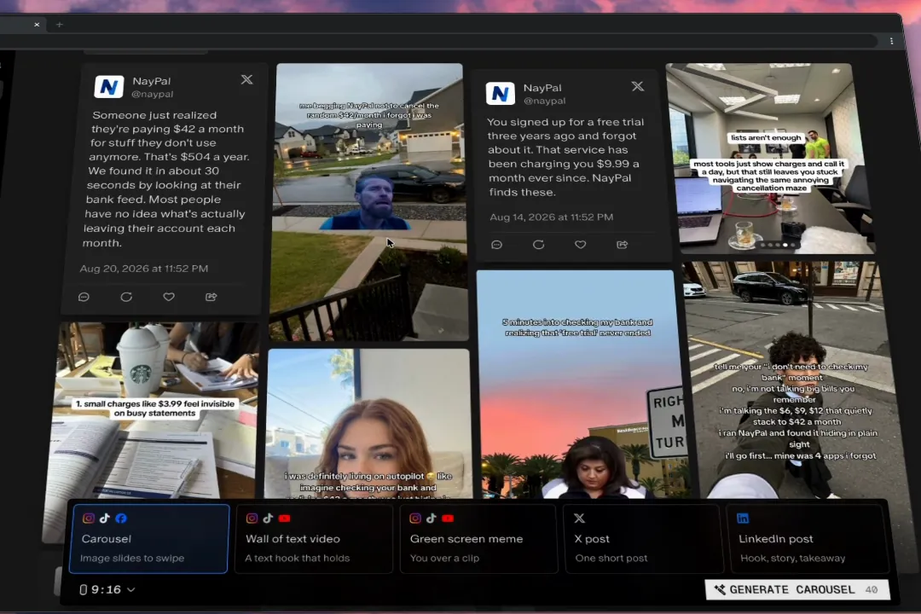Click the NayPal avatar on the free trial post
The height and width of the screenshot is (614, 921).
501,94
